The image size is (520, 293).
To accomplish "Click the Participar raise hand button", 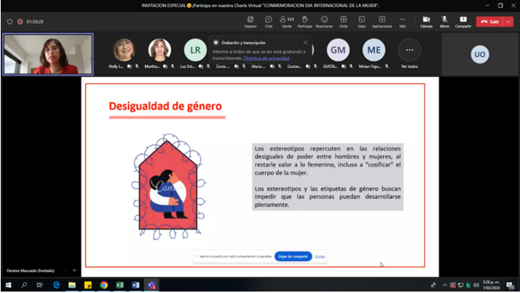I will [x=304, y=22].
